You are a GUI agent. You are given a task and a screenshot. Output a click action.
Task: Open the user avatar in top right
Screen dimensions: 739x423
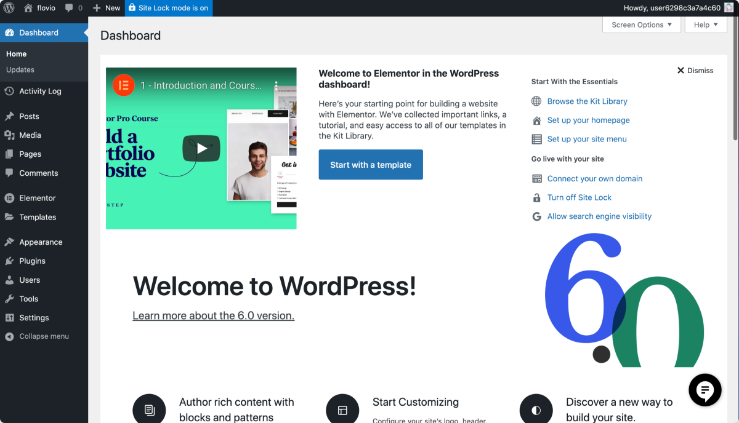(x=729, y=8)
